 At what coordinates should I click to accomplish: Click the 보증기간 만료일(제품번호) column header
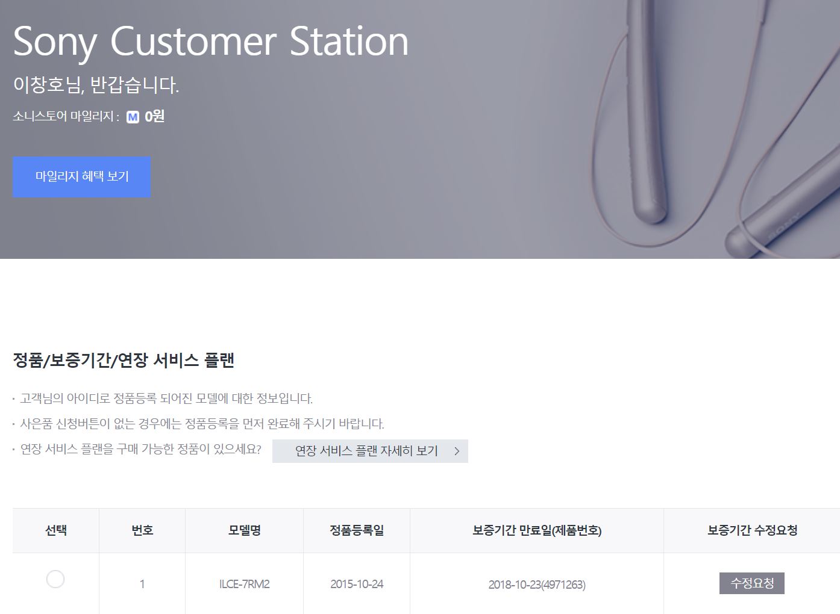537,530
